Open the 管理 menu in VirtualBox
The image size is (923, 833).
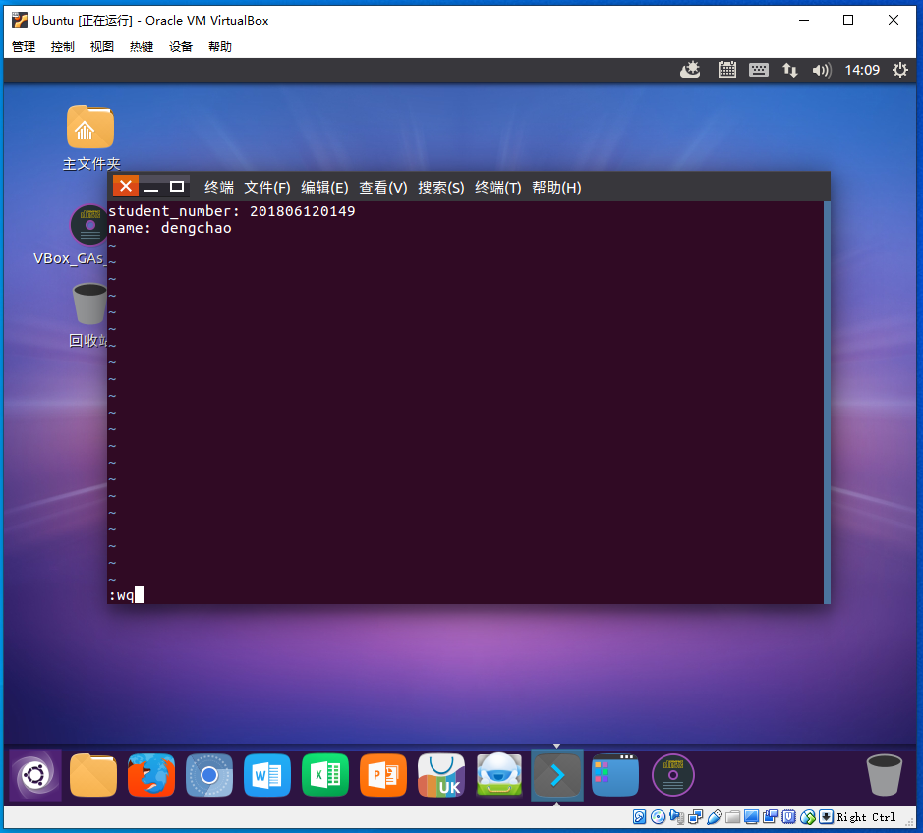24,46
